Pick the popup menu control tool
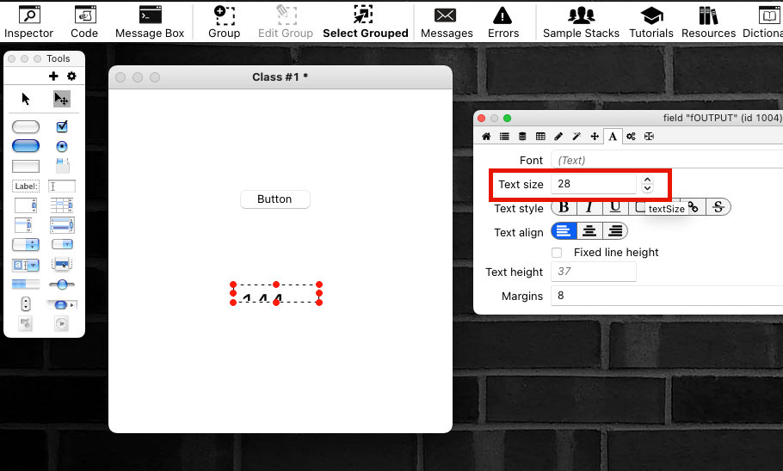This screenshot has width=783, height=471. pyautogui.click(x=62, y=265)
